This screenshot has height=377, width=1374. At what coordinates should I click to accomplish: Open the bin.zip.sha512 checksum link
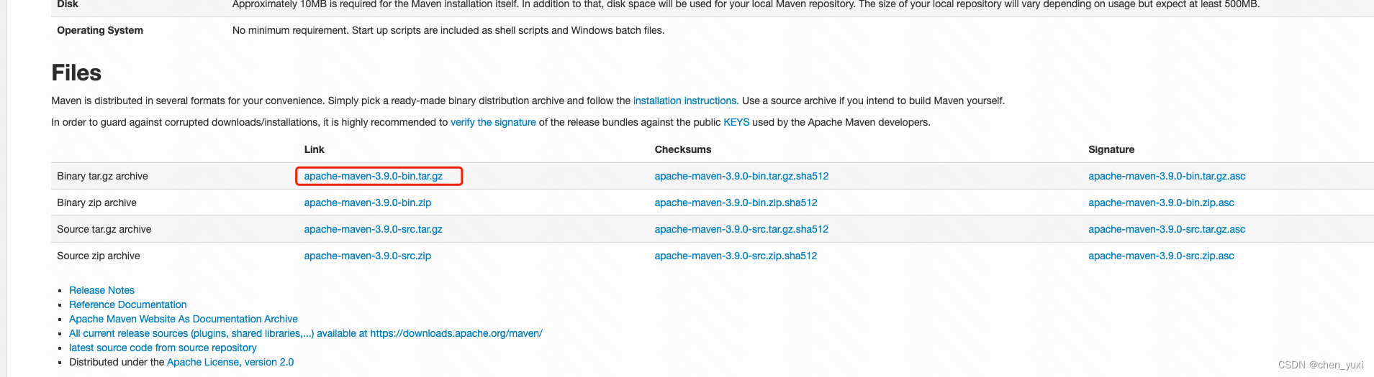736,203
